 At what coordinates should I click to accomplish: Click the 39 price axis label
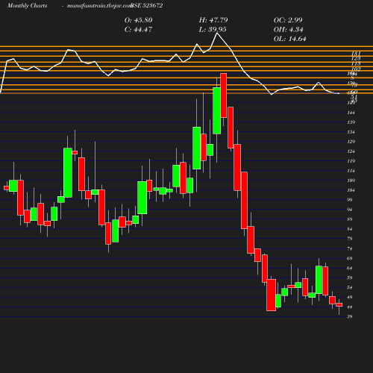click(x=350, y=316)
